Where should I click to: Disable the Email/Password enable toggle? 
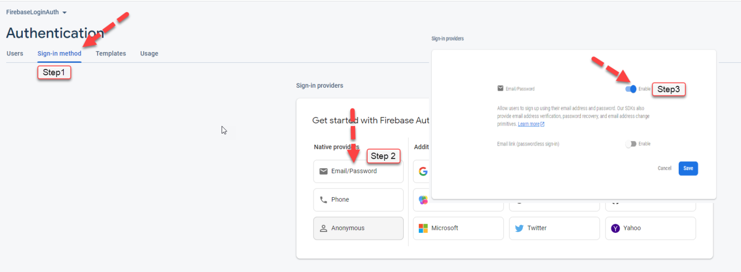click(x=631, y=89)
